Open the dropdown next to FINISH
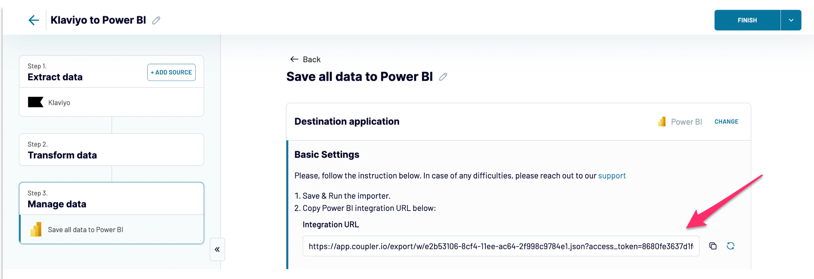The image size is (814, 279). click(x=791, y=20)
